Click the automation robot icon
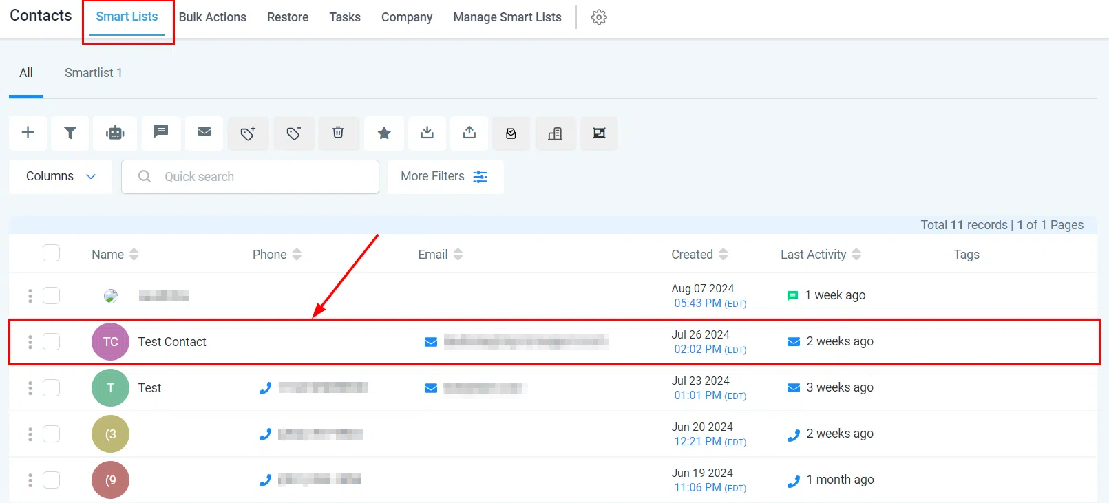 pos(115,133)
